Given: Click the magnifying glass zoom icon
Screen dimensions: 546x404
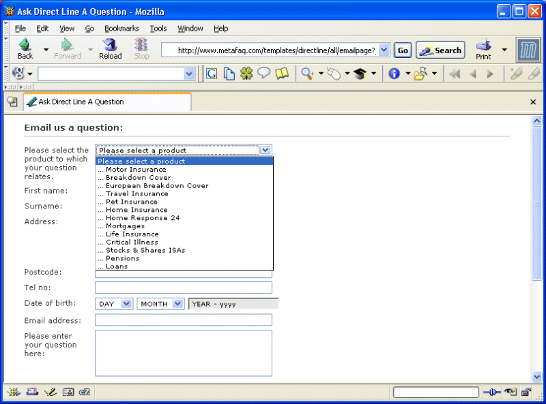Looking at the screenshot, I should (308, 74).
